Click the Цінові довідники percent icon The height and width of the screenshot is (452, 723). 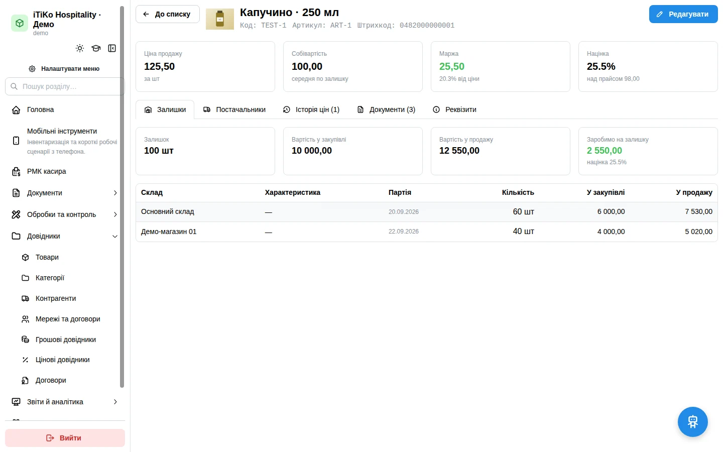pos(25,360)
